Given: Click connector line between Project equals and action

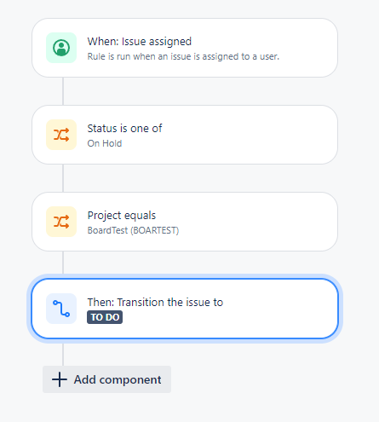Looking at the screenshot, I should (63, 263).
